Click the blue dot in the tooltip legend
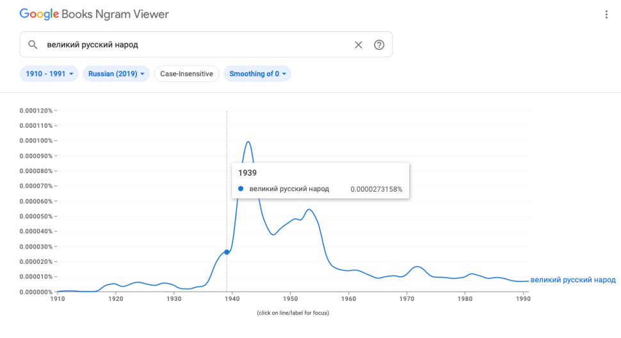Image resolution: width=621 pixels, height=338 pixels. (241, 188)
